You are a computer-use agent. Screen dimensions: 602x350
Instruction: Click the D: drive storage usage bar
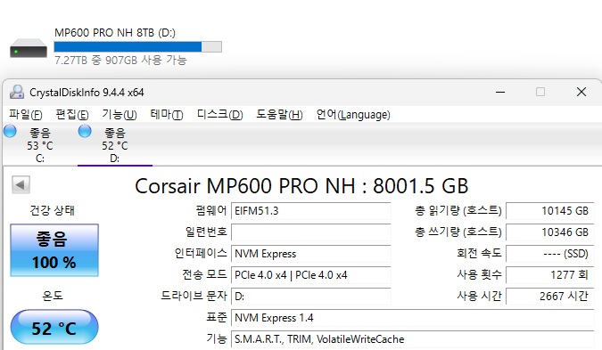pos(138,47)
